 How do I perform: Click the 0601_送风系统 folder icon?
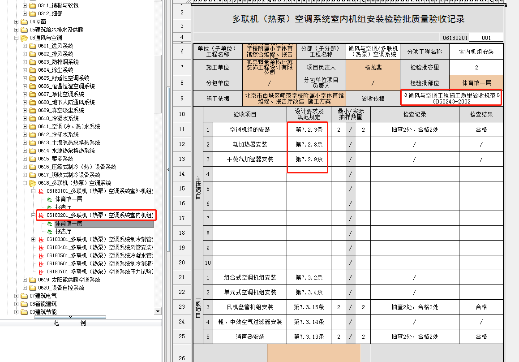click(33, 46)
